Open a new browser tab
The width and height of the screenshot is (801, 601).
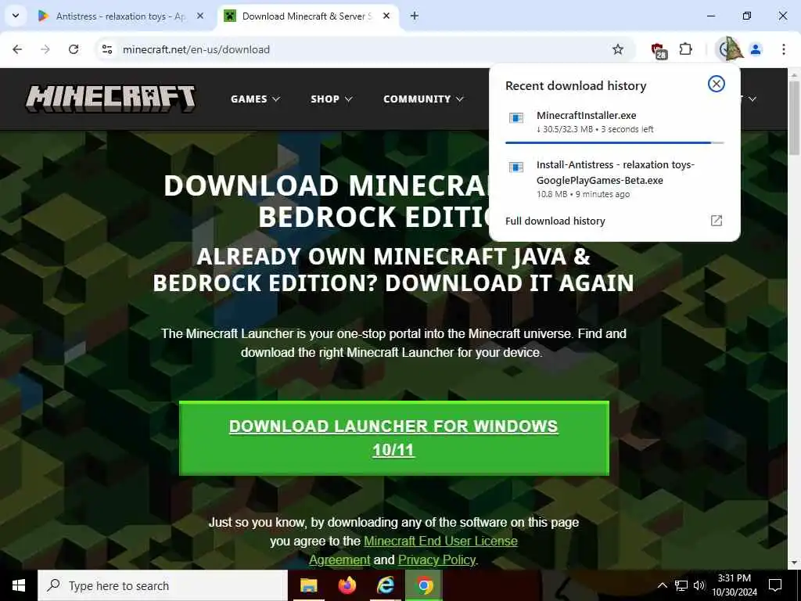pos(415,16)
